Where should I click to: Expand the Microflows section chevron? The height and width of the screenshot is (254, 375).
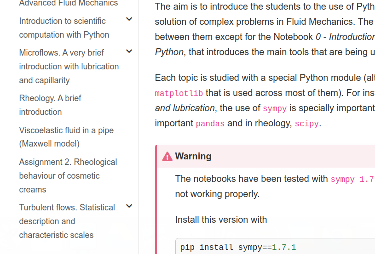tap(129, 51)
